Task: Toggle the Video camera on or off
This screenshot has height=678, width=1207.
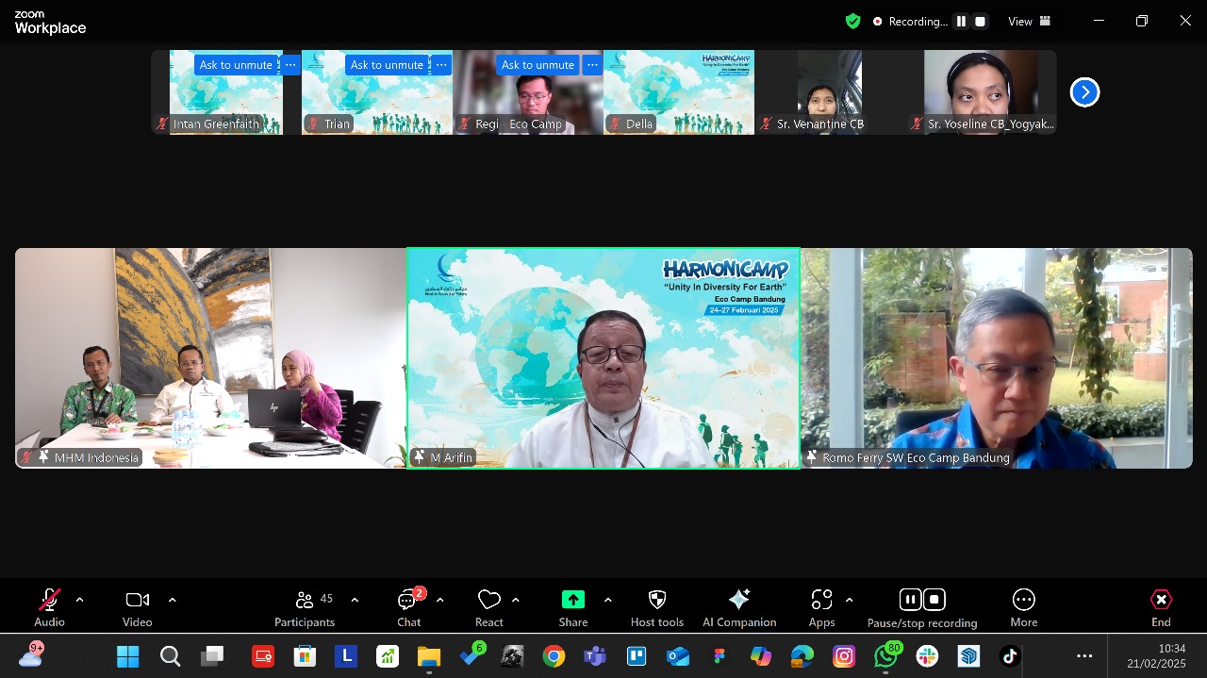Action: click(137, 607)
